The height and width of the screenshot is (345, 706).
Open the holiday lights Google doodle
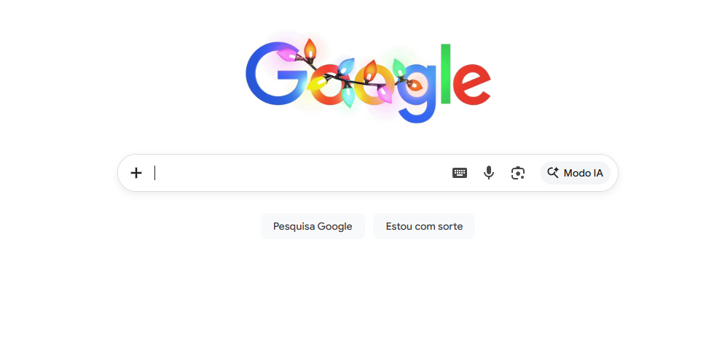coord(368,80)
